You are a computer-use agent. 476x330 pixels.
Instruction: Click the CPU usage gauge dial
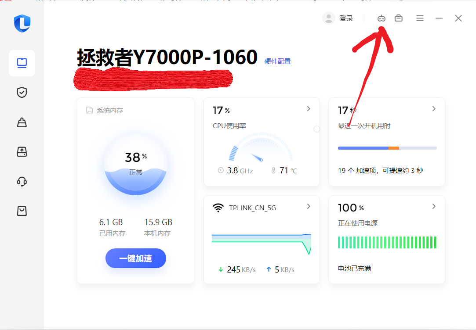[x=261, y=147]
